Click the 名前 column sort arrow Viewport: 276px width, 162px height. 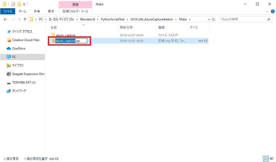[83, 25]
